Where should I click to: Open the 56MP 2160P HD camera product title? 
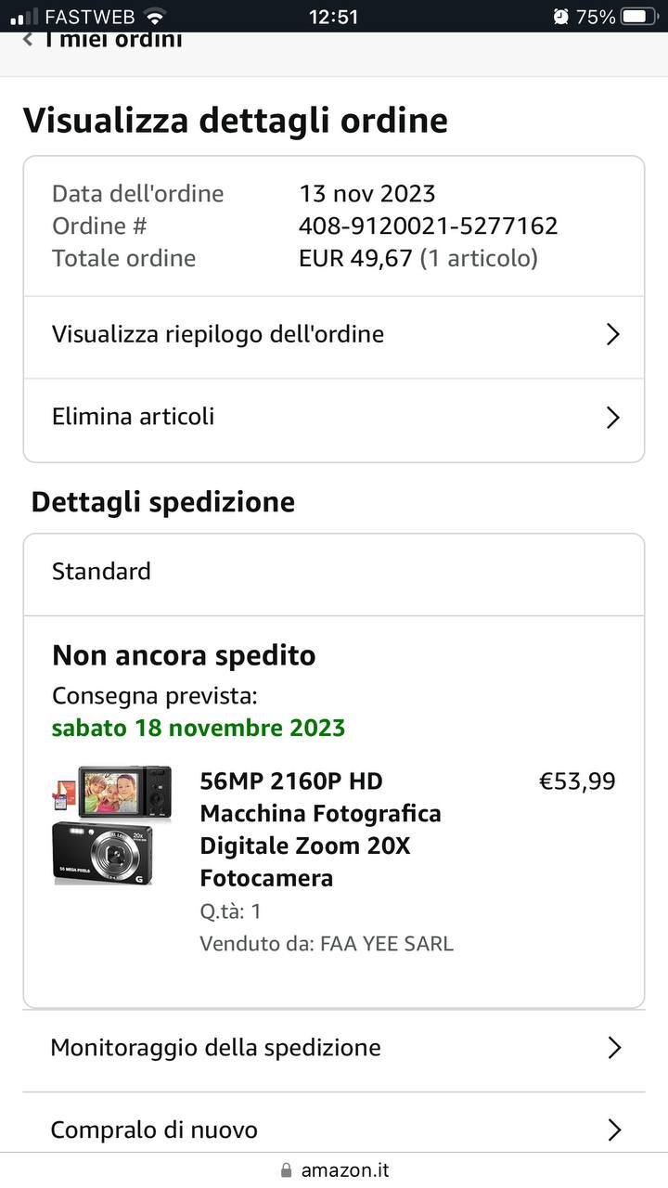coord(320,829)
